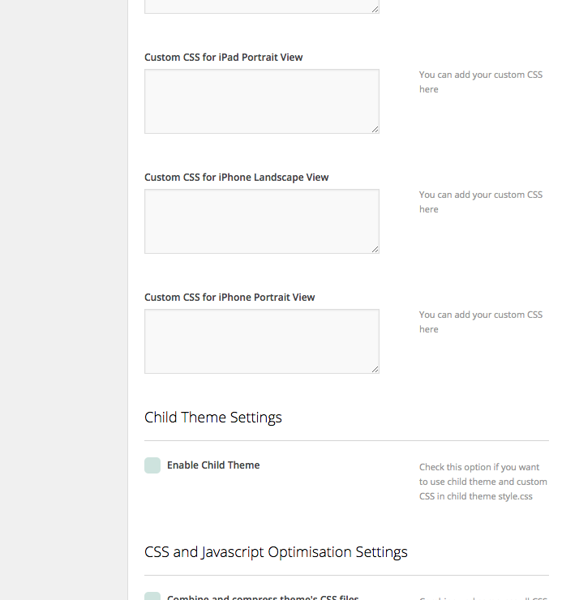The height and width of the screenshot is (600, 562).
Task: Click the help text beside the iPad Portrait field
Action: (x=481, y=82)
